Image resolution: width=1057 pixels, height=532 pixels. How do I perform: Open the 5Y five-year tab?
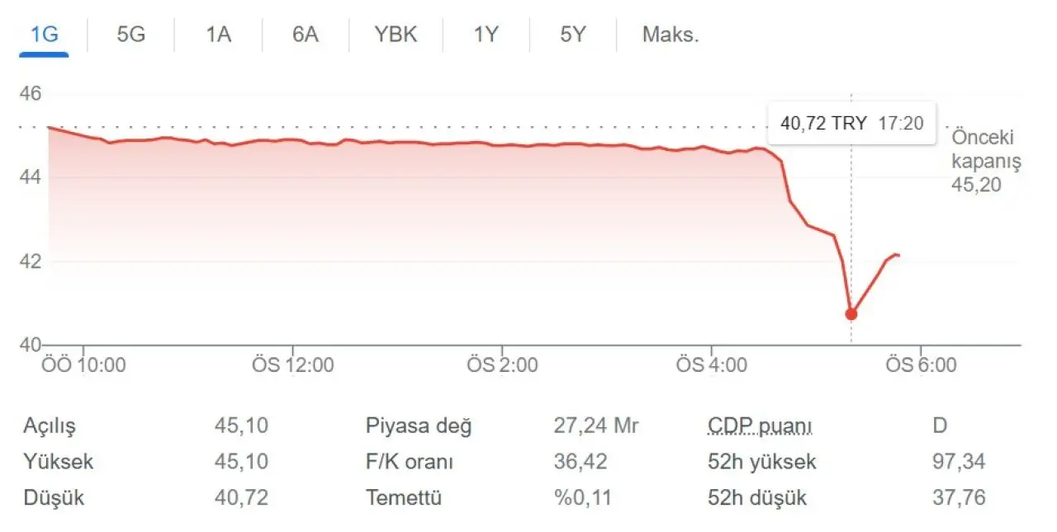point(572,35)
